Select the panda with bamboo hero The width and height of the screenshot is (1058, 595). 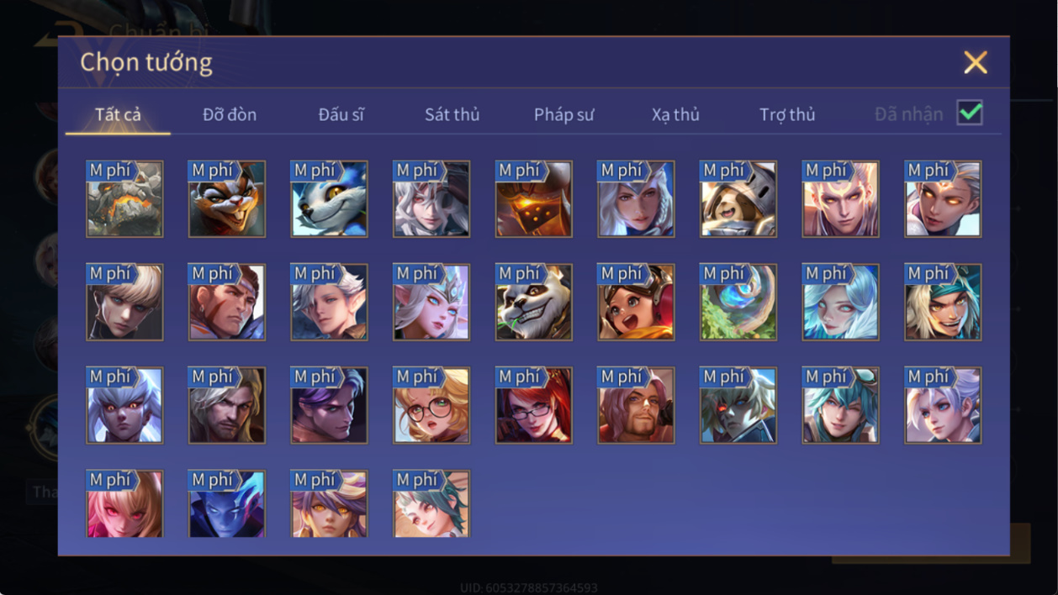534,302
